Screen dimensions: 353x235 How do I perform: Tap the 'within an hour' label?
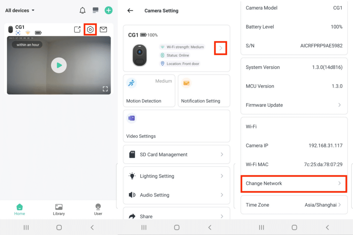click(28, 45)
